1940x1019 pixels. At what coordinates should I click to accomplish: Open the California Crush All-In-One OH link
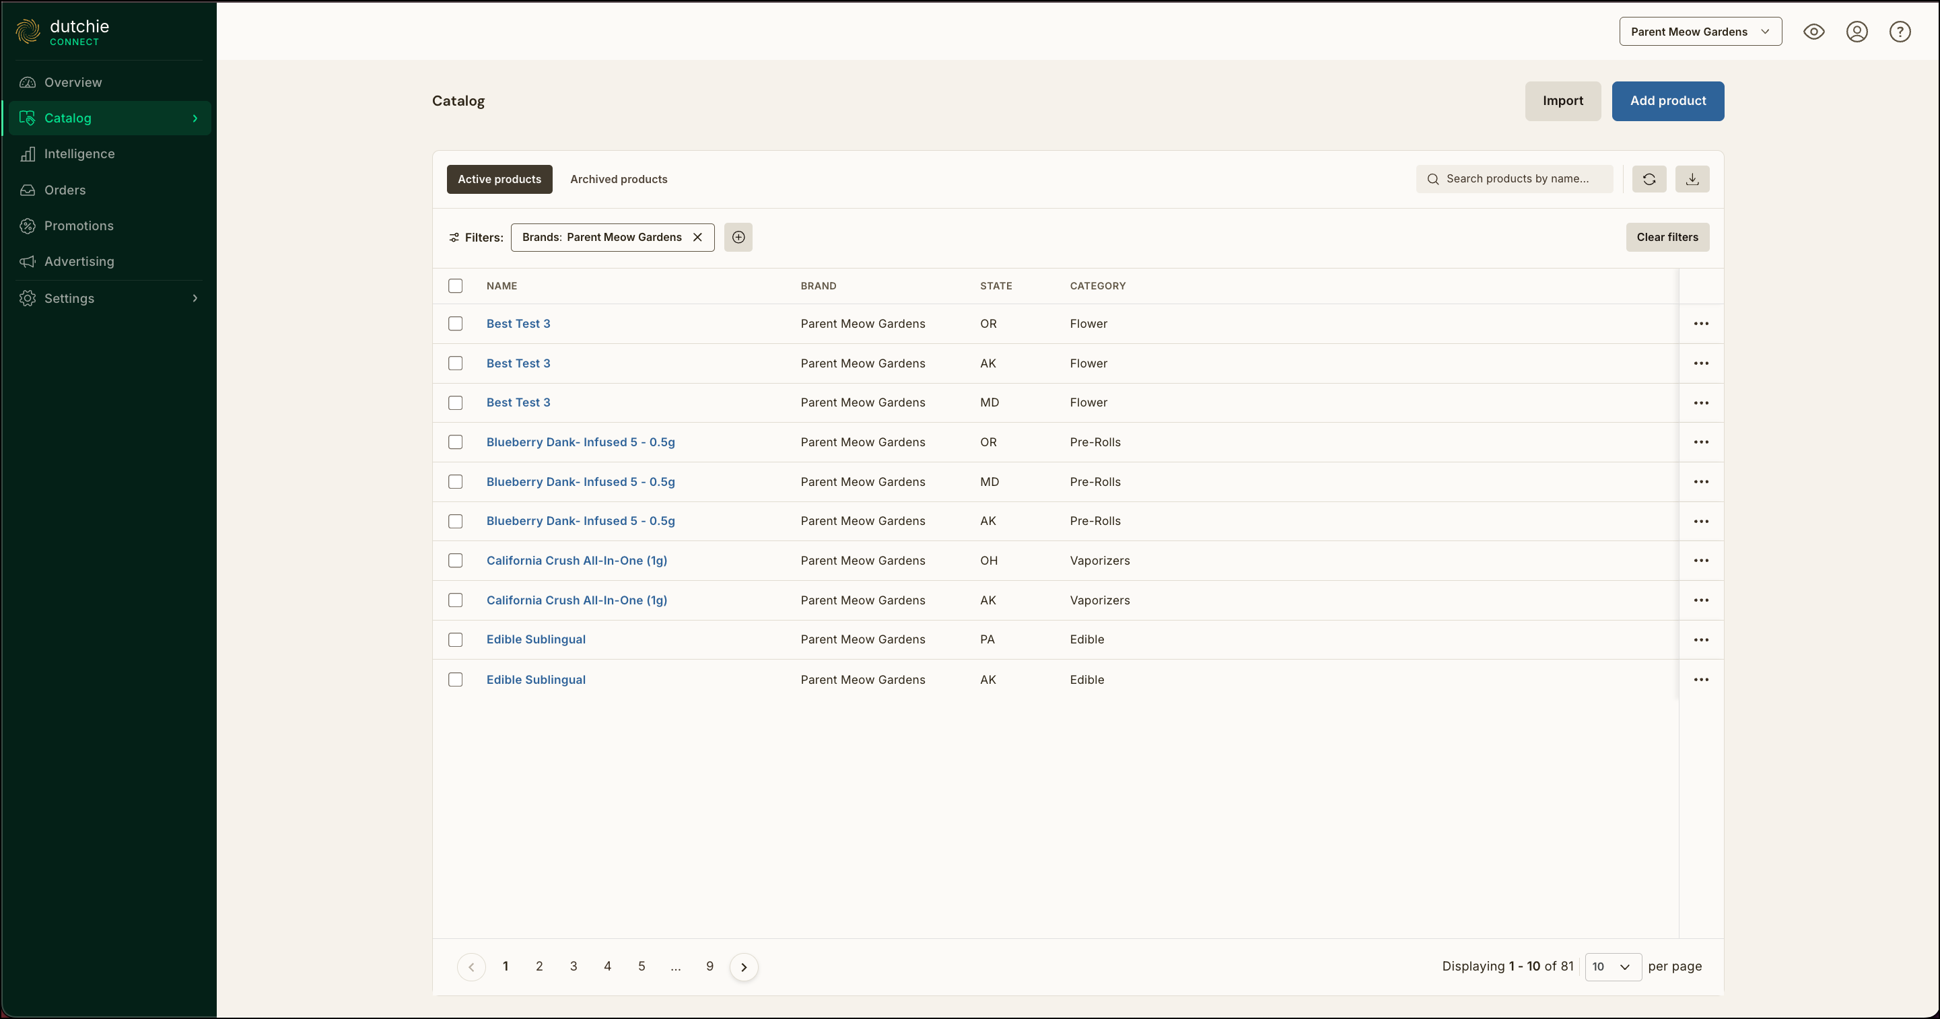577,561
